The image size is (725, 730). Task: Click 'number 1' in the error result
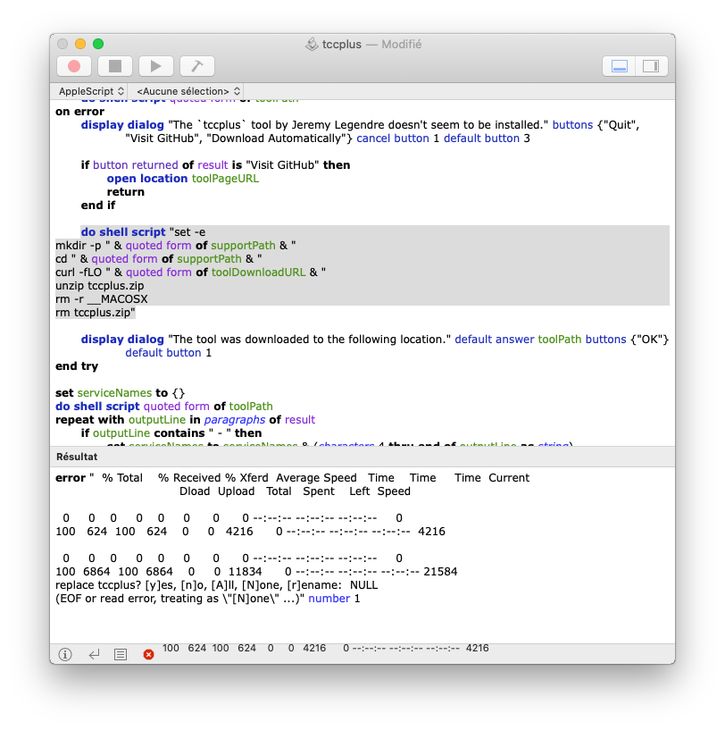334,599
